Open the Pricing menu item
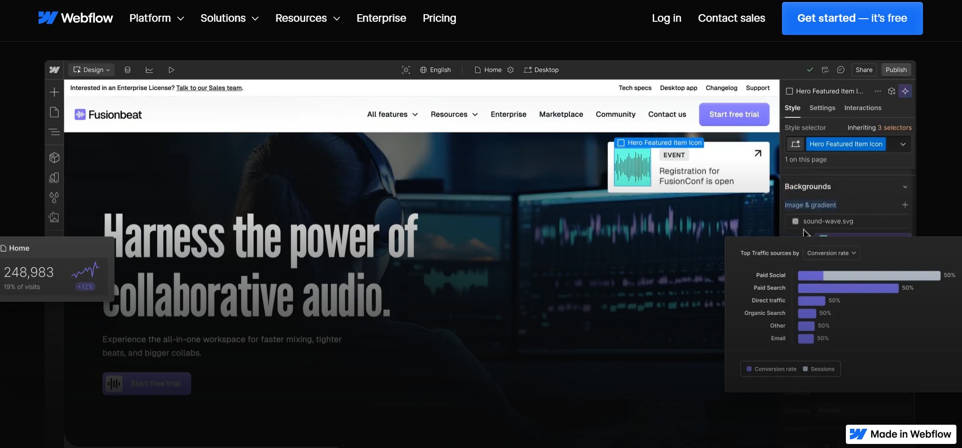 pos(439,18)
